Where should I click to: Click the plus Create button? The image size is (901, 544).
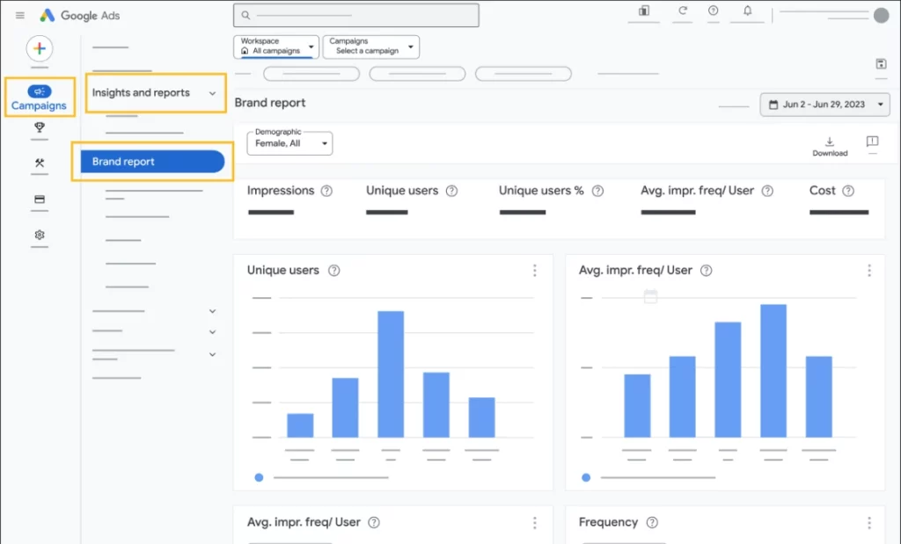[39, 49]
